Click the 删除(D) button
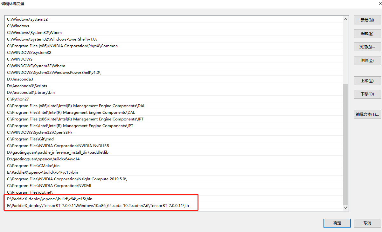The height and width of the screenshot is (232, 382). point(367,61)
